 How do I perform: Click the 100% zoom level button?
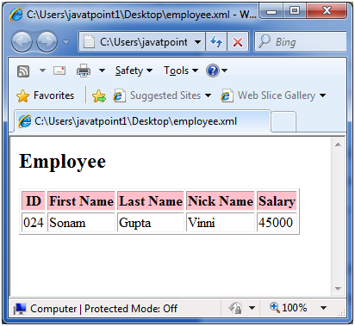[288, 308]
